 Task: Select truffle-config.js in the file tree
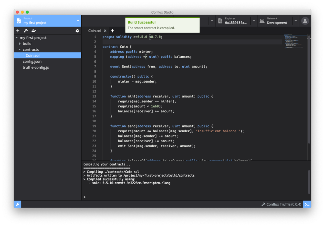click(36, 67)
